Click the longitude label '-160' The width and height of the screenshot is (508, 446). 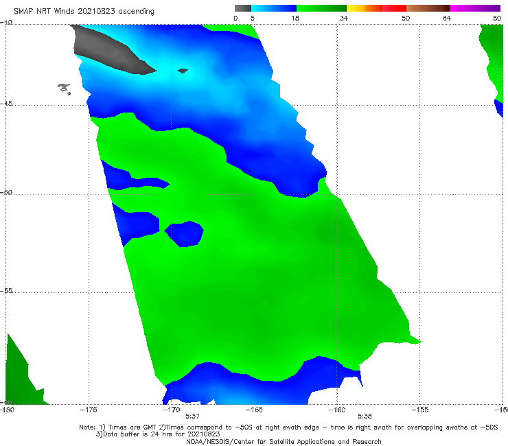(336, 410)
